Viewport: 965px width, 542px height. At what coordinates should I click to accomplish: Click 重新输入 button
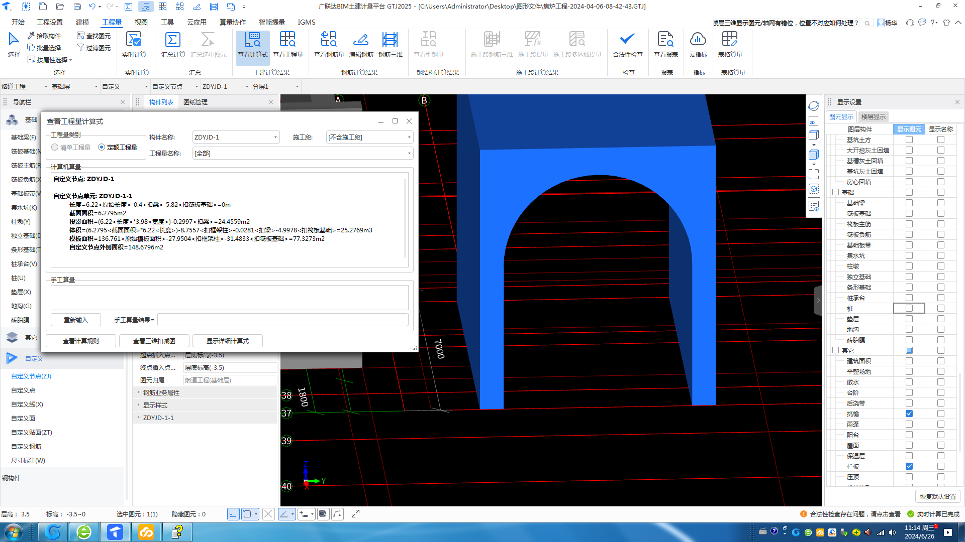pos(75,320)
